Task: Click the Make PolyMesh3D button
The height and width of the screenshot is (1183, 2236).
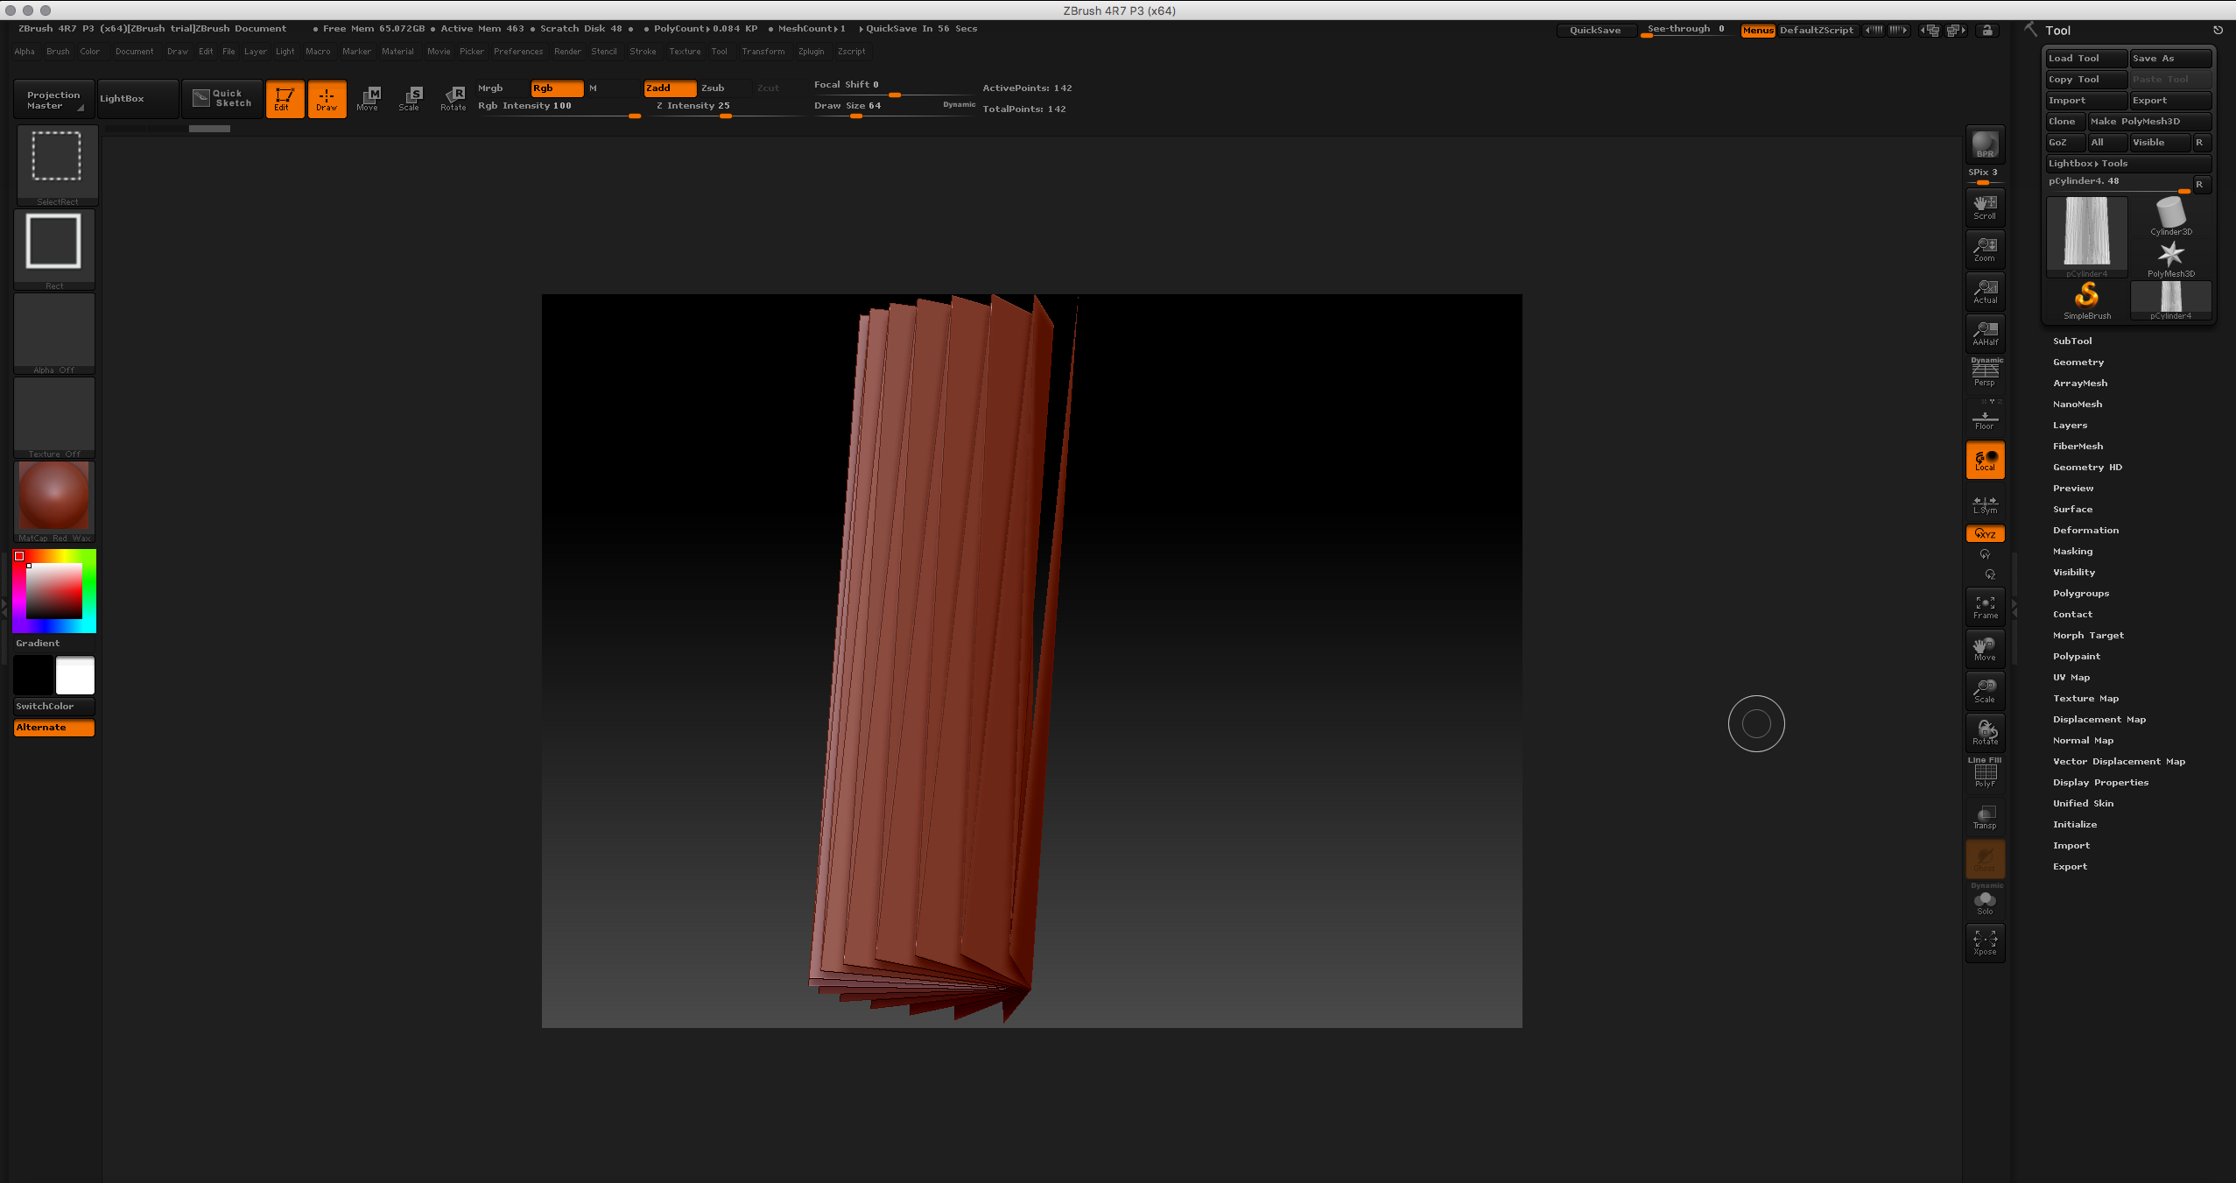Action: (2147, 122)
